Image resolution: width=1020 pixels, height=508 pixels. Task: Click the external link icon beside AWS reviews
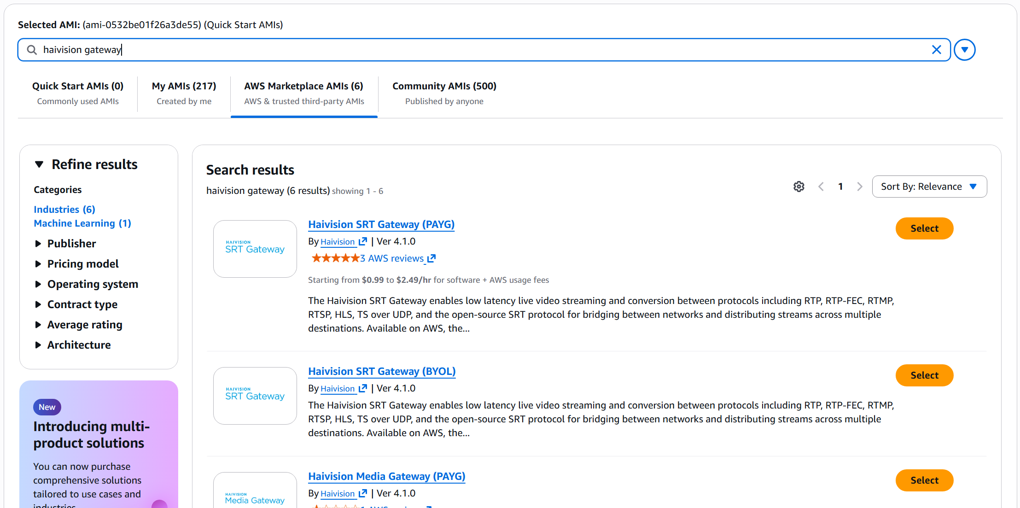pyautogui.click(x=431, y=258)
